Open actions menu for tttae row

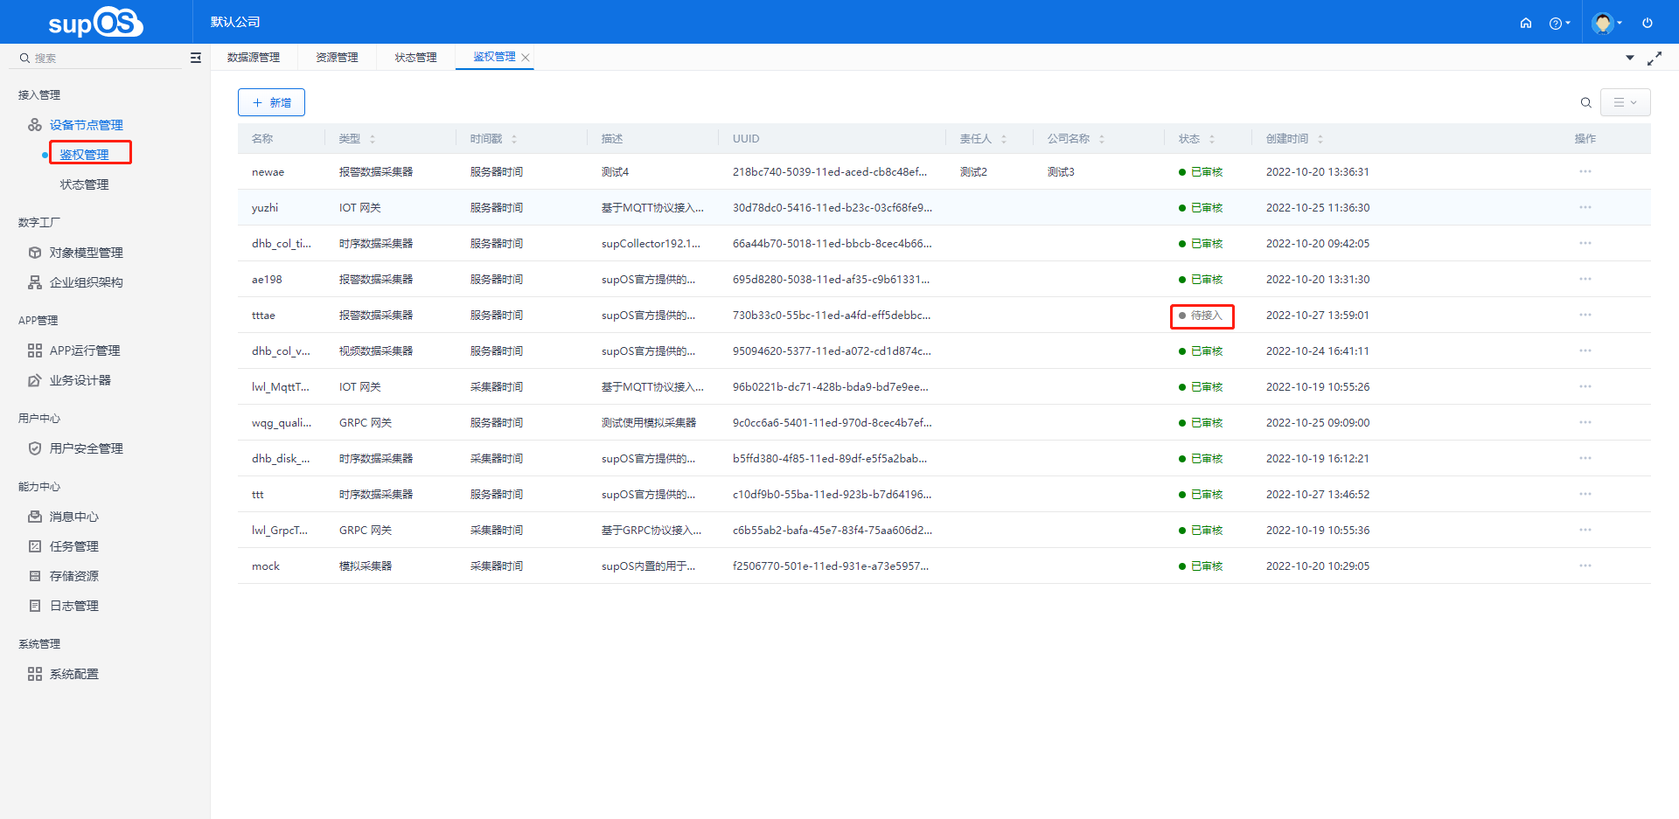coord(1585,316)
